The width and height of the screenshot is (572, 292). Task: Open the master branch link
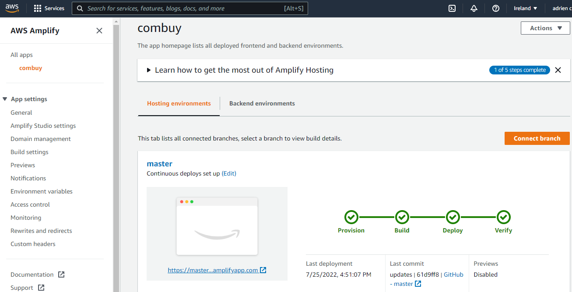coord(159,164)
